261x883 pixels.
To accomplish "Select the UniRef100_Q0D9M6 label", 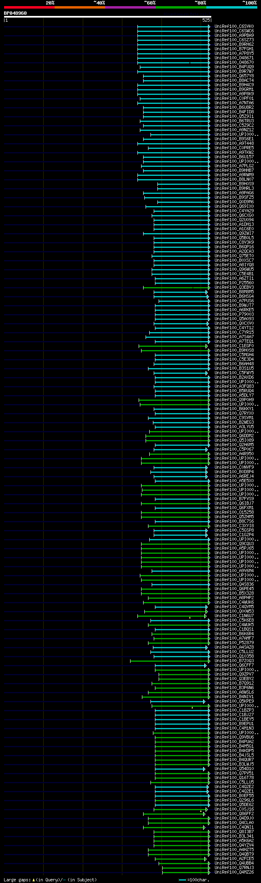I will point(234,202).
